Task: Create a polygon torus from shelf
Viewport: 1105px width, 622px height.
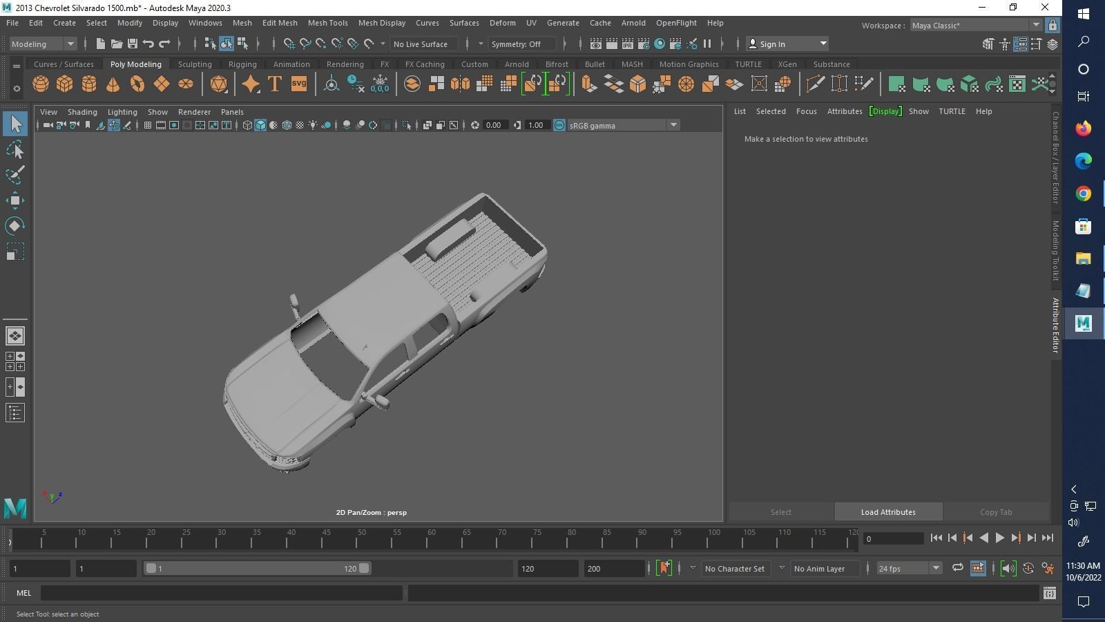Action: [137, 84]
